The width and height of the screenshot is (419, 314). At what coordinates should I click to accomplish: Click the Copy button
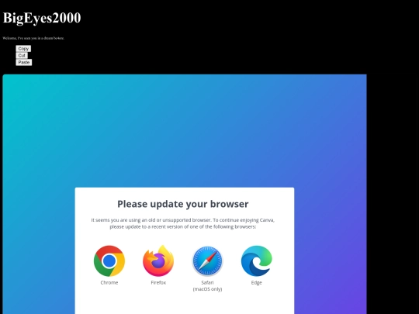[x=23, y=49]
